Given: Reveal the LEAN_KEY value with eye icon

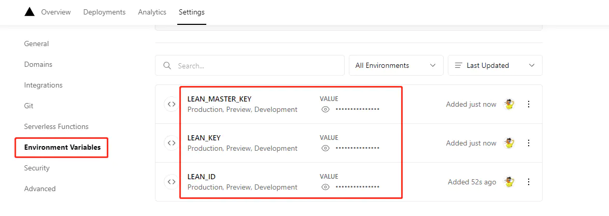Looking at the screenshot, I should tap(325, 148).
